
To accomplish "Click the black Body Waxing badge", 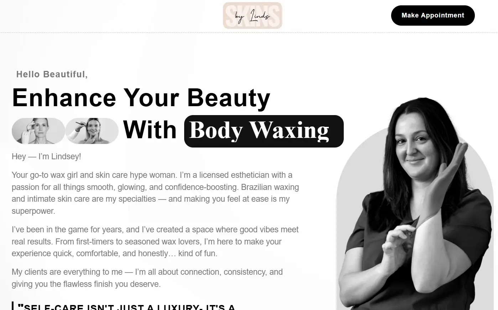I will (x=264, y=131).
